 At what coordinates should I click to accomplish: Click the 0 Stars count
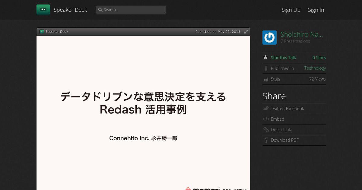(319, 58)
